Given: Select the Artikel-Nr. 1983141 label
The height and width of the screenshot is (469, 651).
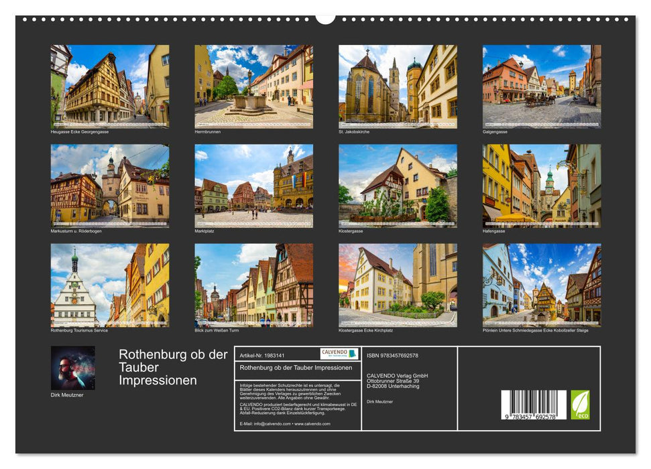Looking at the screenshot, I should pos(263,356).
